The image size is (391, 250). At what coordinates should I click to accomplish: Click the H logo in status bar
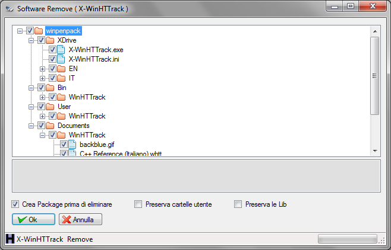click(10, 239)
